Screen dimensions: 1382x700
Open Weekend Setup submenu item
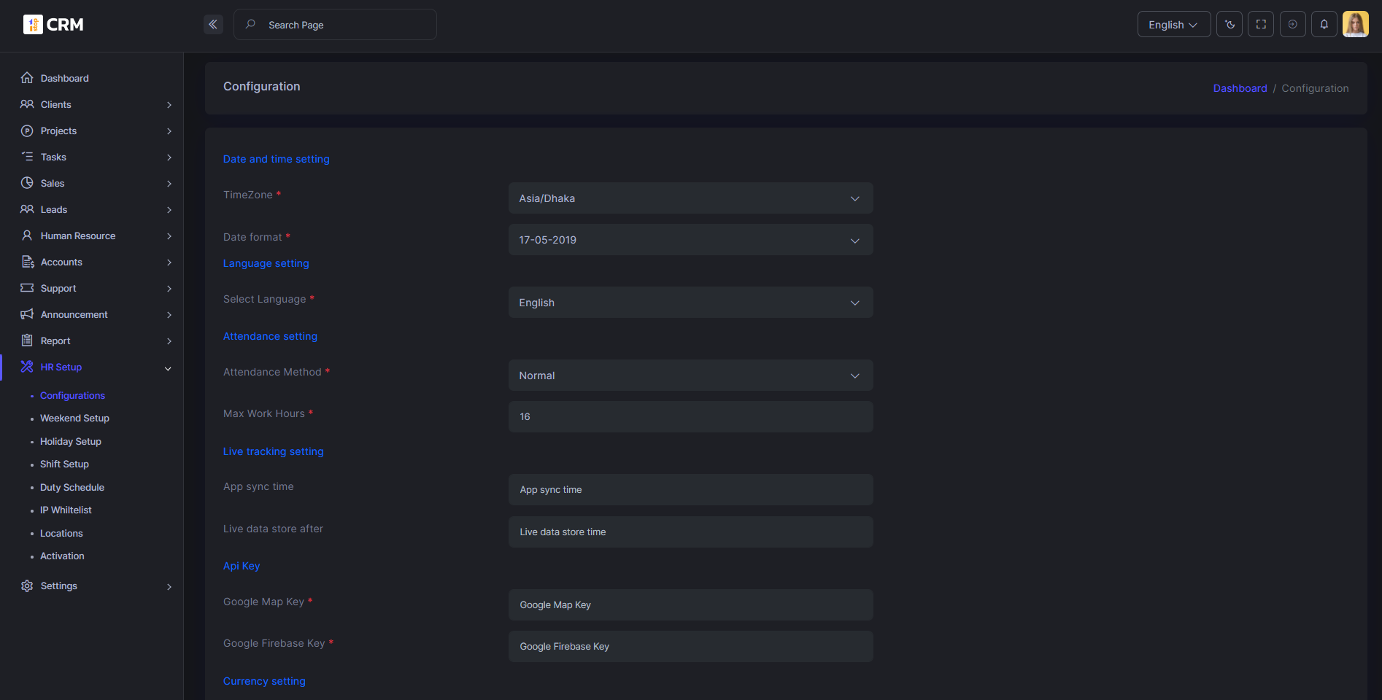[x=74, y=419]
